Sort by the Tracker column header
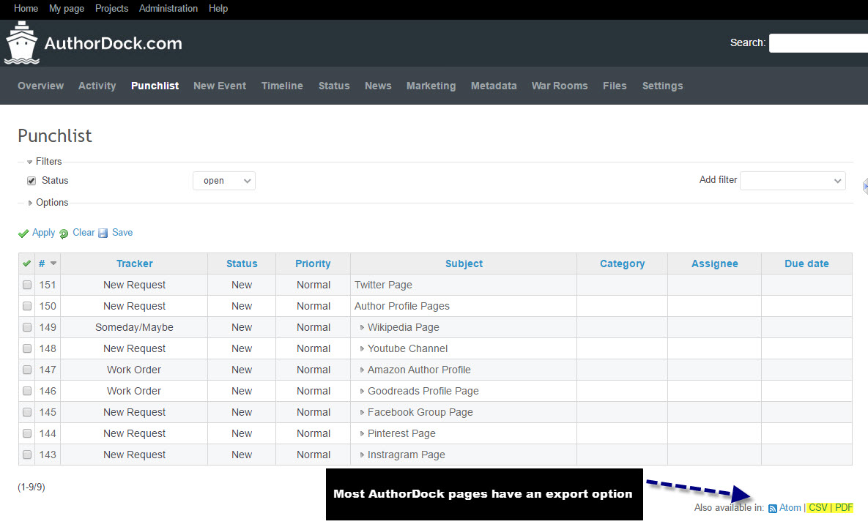Screen dimensions: 868x527 click(135, 263)
